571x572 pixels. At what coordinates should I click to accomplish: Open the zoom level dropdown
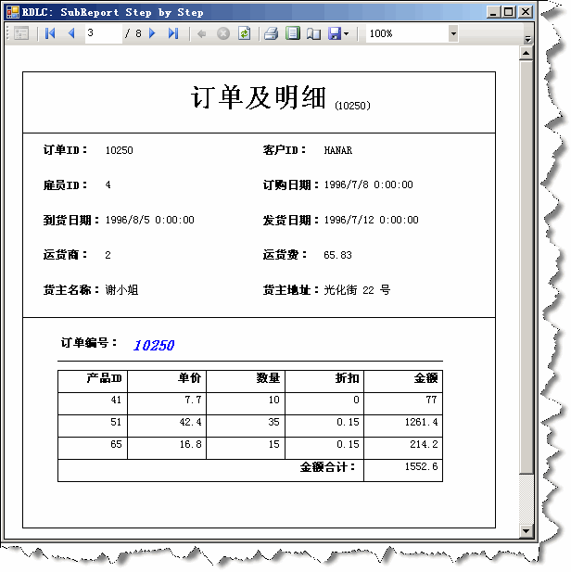pyautogui.click(x=453, y=34)
